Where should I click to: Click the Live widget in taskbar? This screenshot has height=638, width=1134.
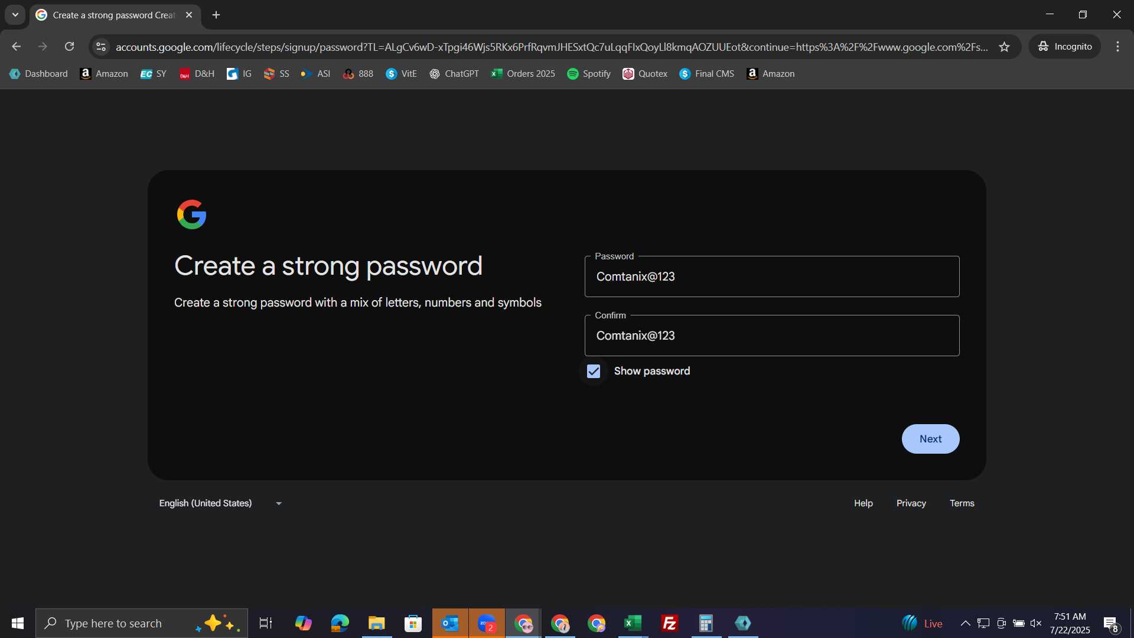click(x=922, y=623)
